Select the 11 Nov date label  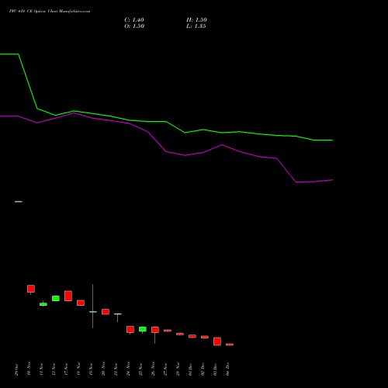point(41,369)
